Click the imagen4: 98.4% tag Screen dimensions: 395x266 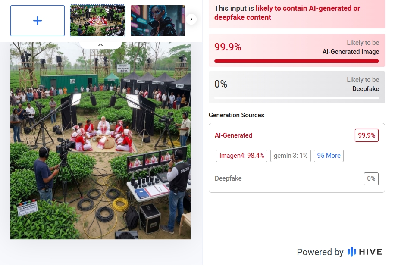(x=241, y=156)
